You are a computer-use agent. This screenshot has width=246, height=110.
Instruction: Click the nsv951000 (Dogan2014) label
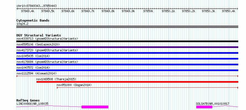coord(74,85)
